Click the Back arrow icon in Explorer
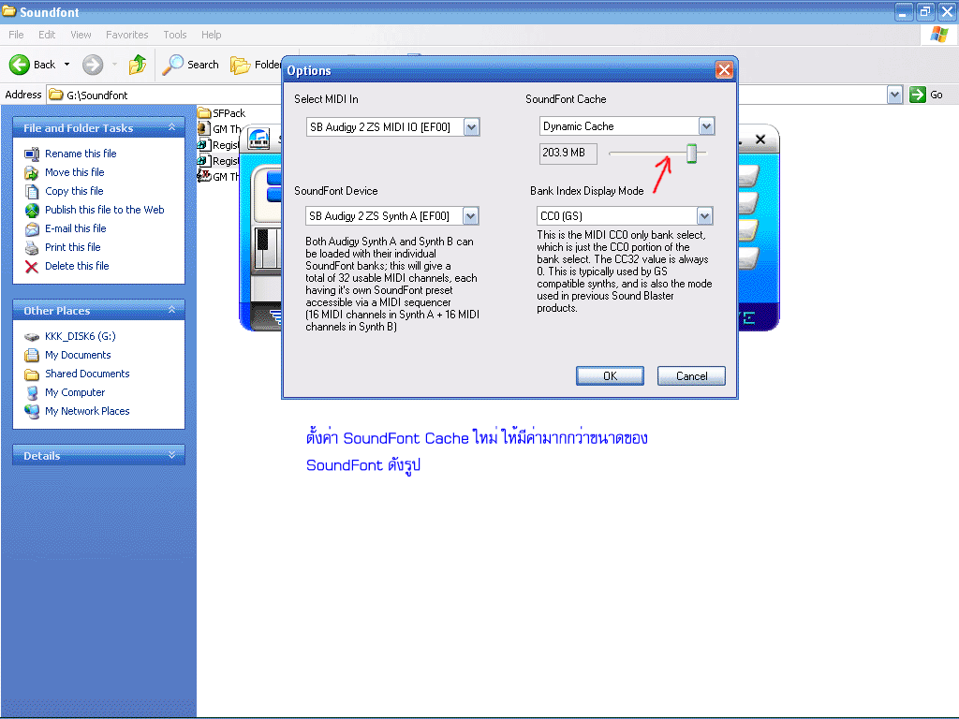This screenshot has height=719, width=959. click(19, 65)
